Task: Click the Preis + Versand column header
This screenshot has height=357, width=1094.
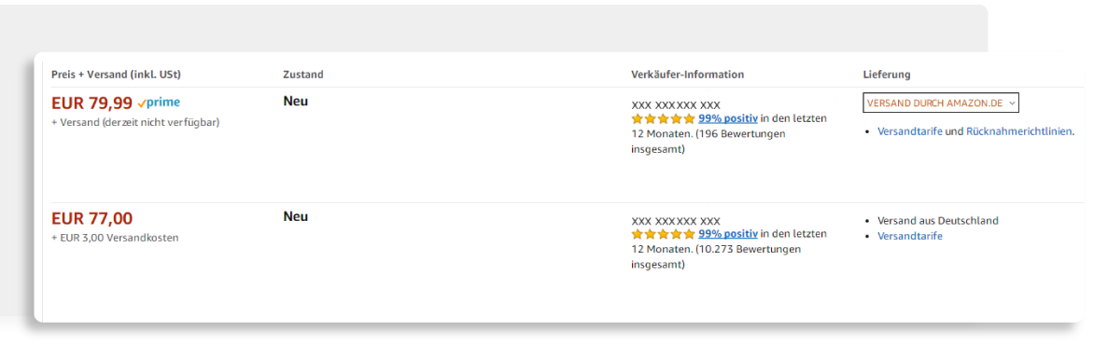Action: coord(116,75)
